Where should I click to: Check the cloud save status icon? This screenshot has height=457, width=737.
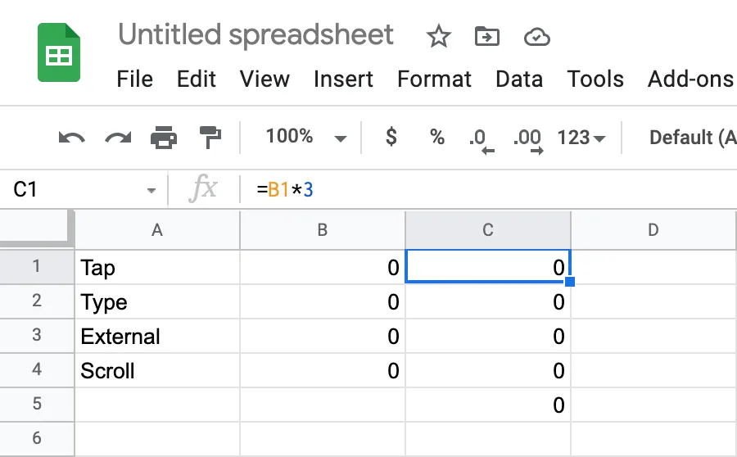click(536, 36)
